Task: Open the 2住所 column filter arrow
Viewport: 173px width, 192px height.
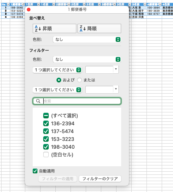Action: tap(84, 4)
